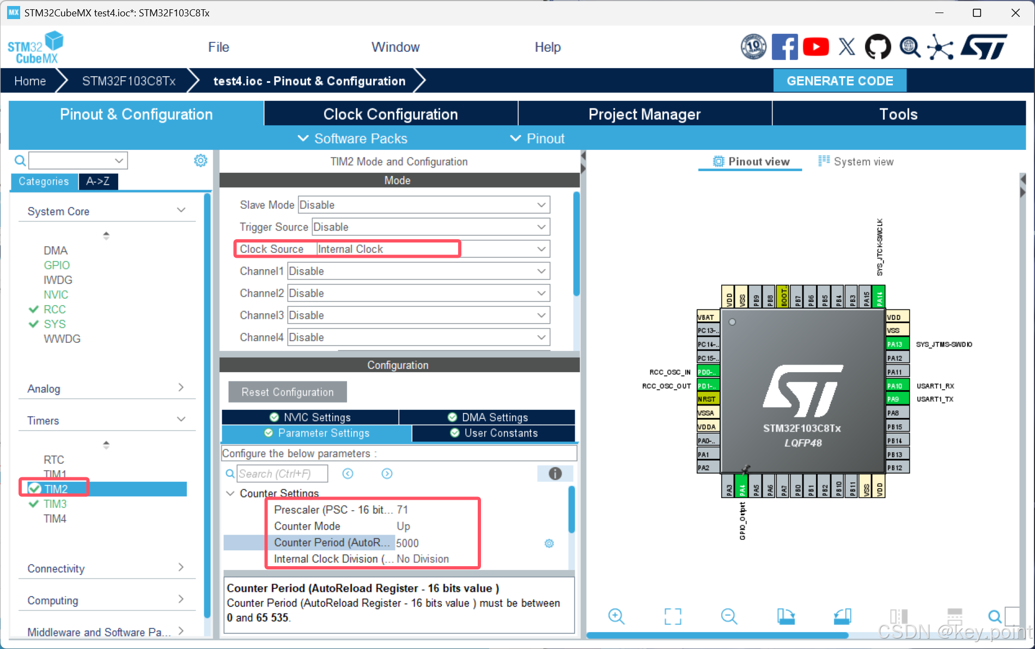Select RCC in System Core list
The width and height of the screenshot is (1035, 649).
pyautogui.click(x=54, y=309)
